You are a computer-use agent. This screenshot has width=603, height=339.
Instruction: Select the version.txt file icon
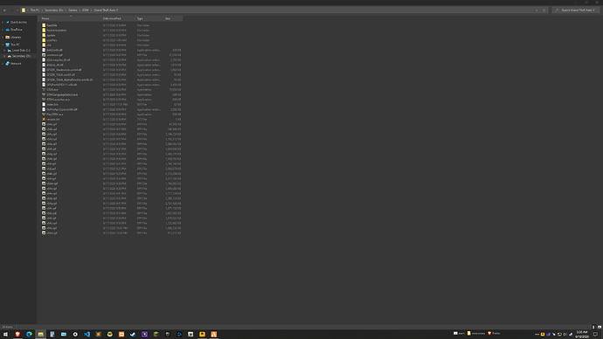[44, 119]
